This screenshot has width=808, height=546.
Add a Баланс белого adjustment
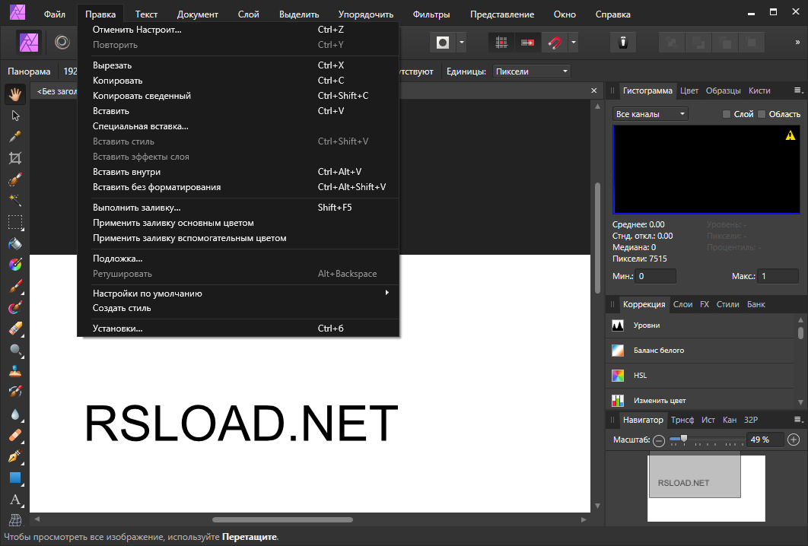pos(701,351)
